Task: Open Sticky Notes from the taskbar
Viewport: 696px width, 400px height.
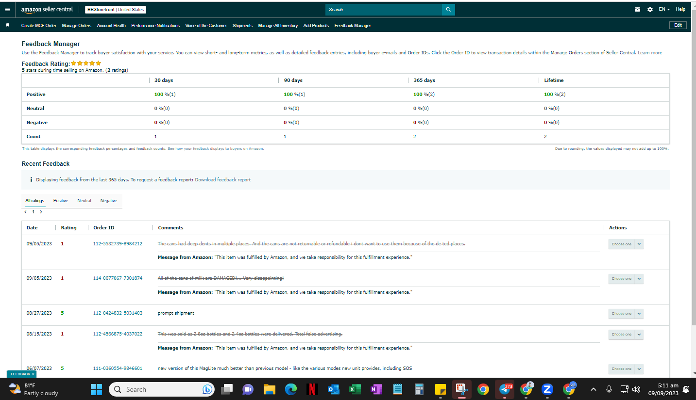Action: point(441,389)
